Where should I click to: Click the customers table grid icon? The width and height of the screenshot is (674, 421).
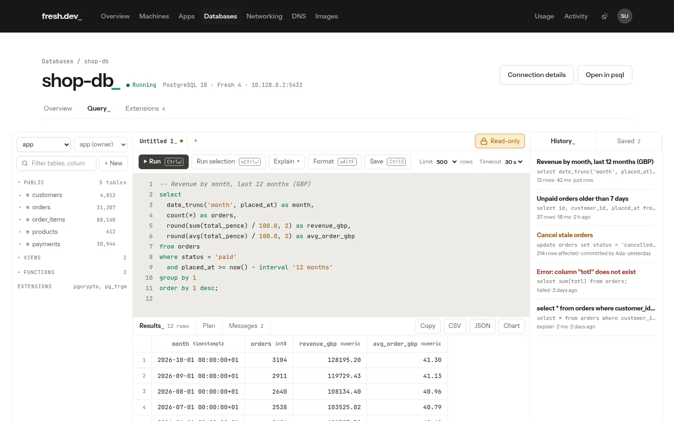pyautogui.click(x=28, y=195)
